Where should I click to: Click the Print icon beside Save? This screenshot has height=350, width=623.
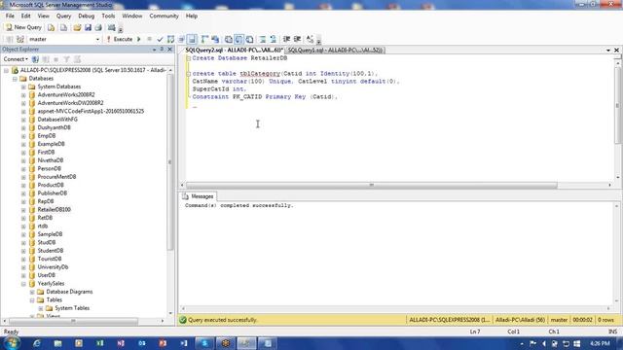point(98,27)
